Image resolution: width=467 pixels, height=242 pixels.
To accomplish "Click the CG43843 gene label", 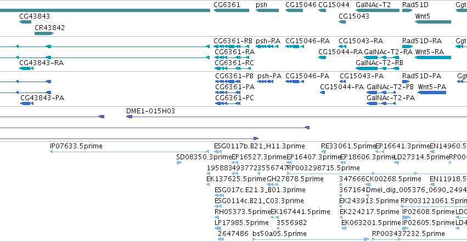I will [35, 16].
